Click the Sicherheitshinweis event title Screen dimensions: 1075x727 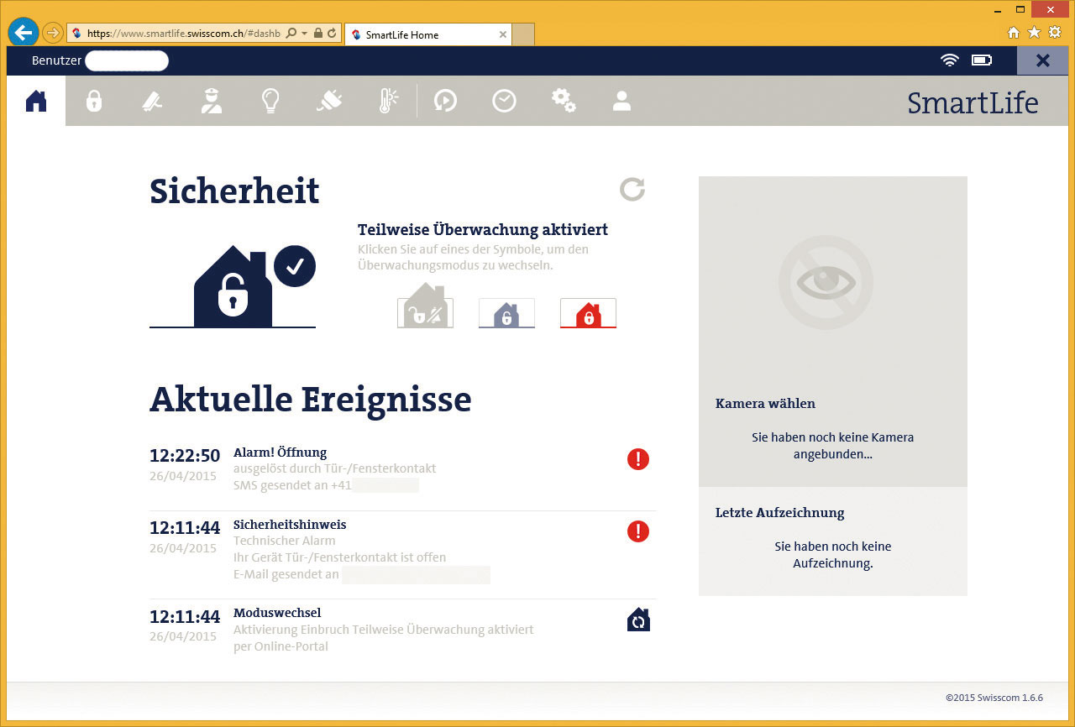click(x=290, y=525)
